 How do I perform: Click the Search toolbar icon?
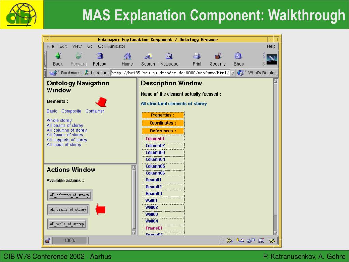point(148,56)
